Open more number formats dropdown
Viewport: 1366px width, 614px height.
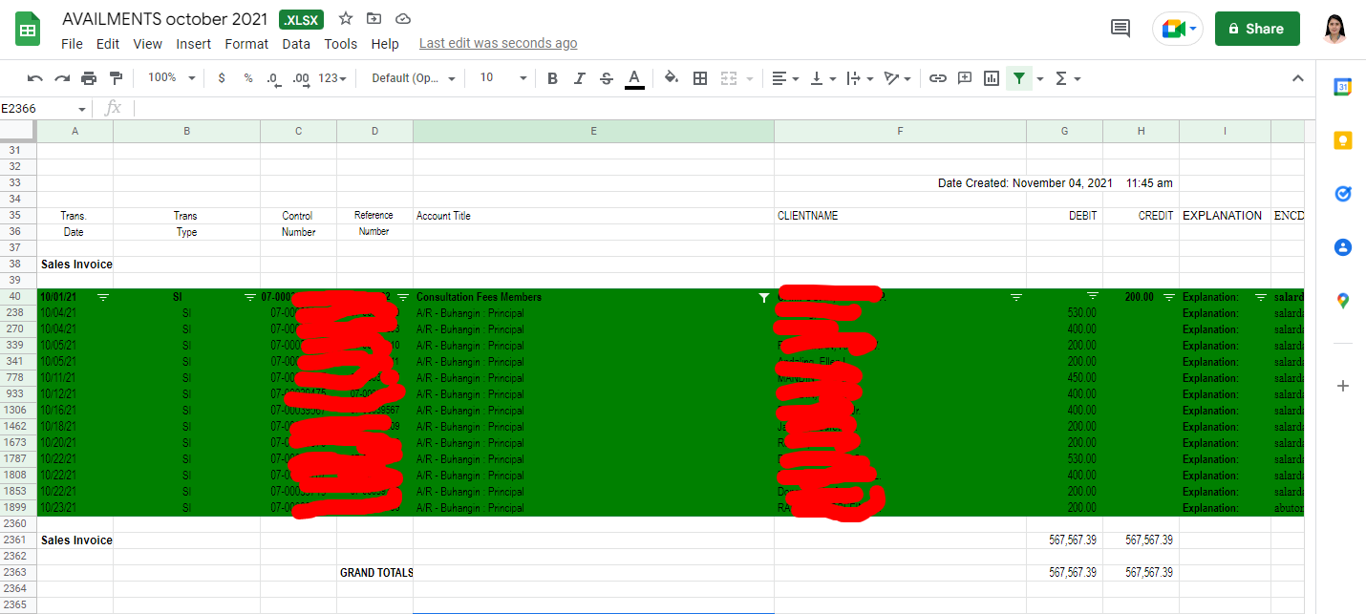[x=331, y=78]
